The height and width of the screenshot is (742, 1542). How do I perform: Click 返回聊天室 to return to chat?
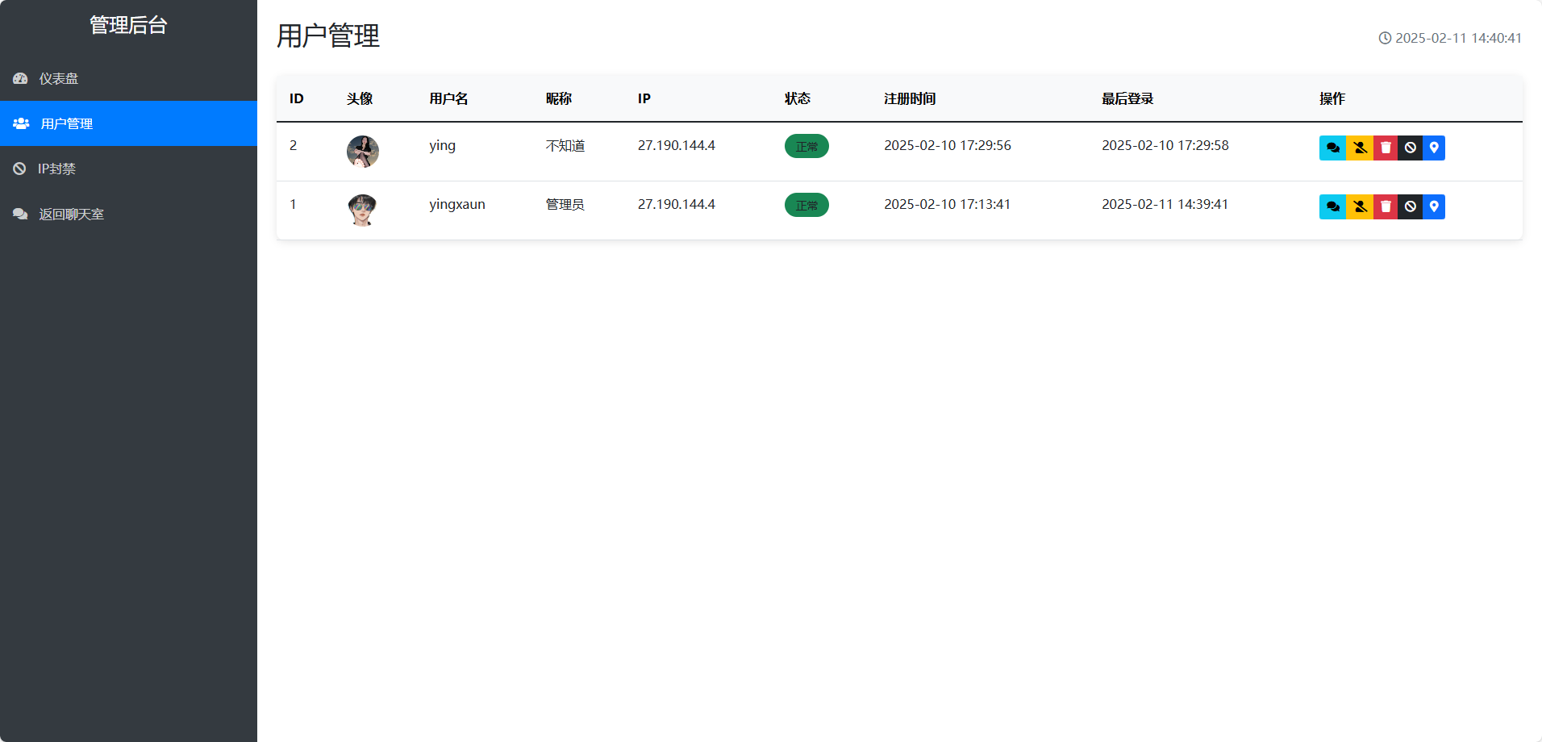[x=71, y=214]
